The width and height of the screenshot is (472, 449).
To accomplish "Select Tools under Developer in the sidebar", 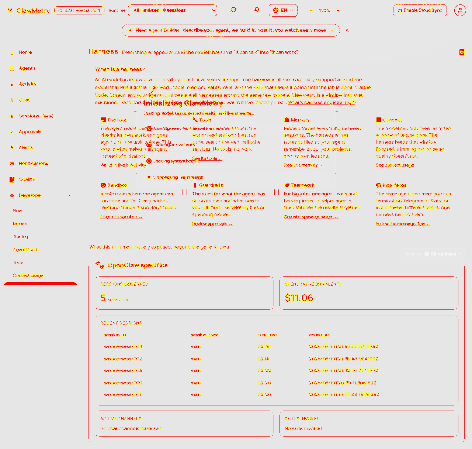I will (x=18, y=263).
